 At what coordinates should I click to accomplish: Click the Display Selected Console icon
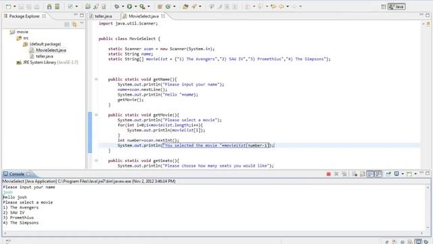396,174
